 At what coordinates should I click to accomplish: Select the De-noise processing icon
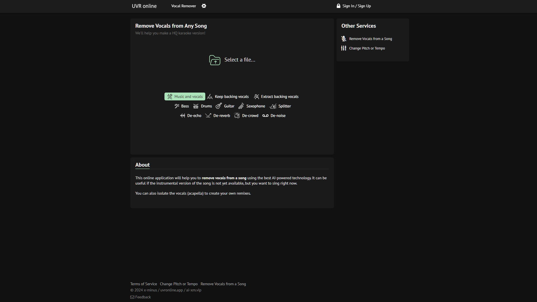[x=265, y=115]
